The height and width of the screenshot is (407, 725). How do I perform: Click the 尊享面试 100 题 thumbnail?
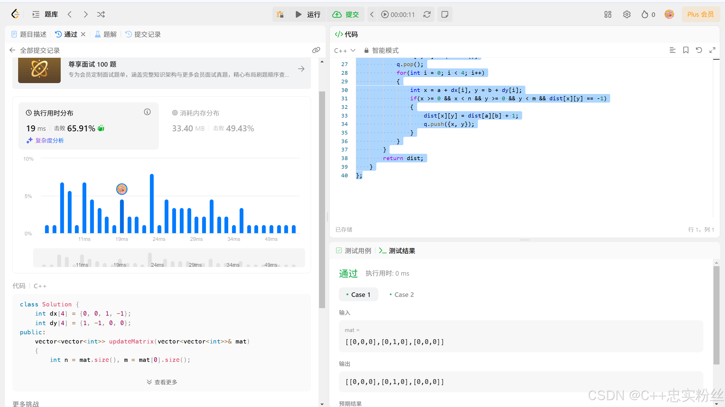[x=39, y=70]
